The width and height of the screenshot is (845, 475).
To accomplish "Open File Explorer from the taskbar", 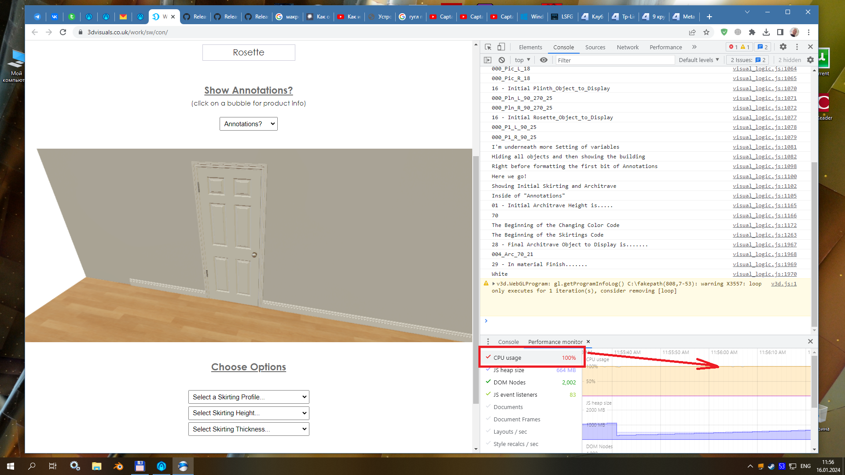I will coord(97,466).
